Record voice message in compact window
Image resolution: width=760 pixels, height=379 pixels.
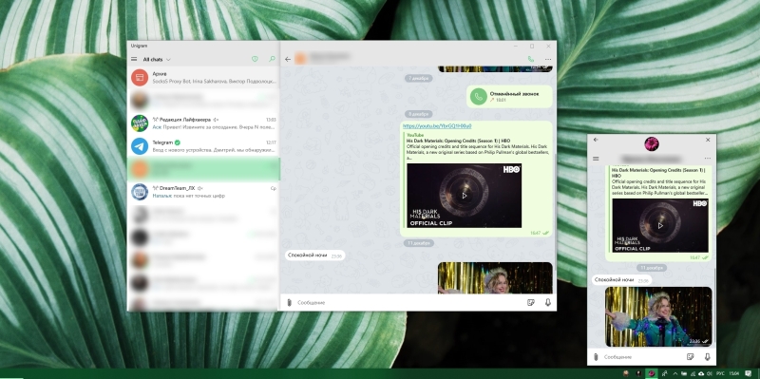point(708,357)
